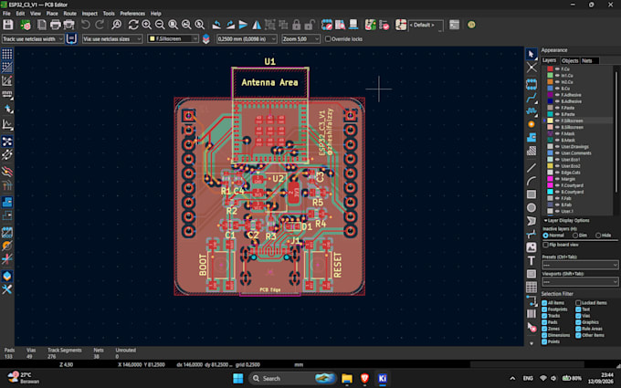The width and height of the screenshot is (621, 388).
Task: Collapse Layer Display Options section
Action: click(566, 221)
